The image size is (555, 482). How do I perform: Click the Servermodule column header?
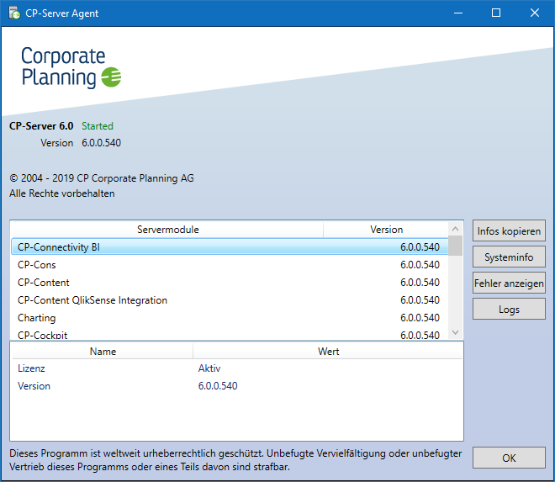click(x=168, y=230)
